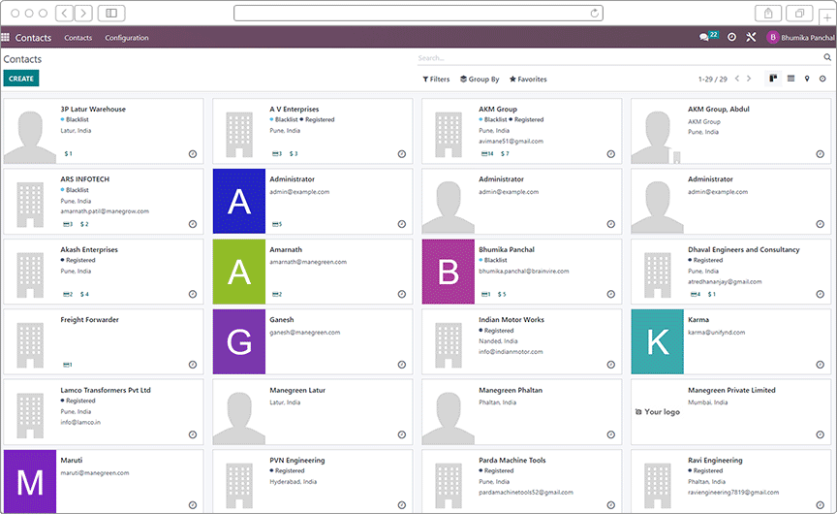Open the Bhumika Panchal user menu
The width and height of the screenshot is (837, 514).
[x=800, y=38]
